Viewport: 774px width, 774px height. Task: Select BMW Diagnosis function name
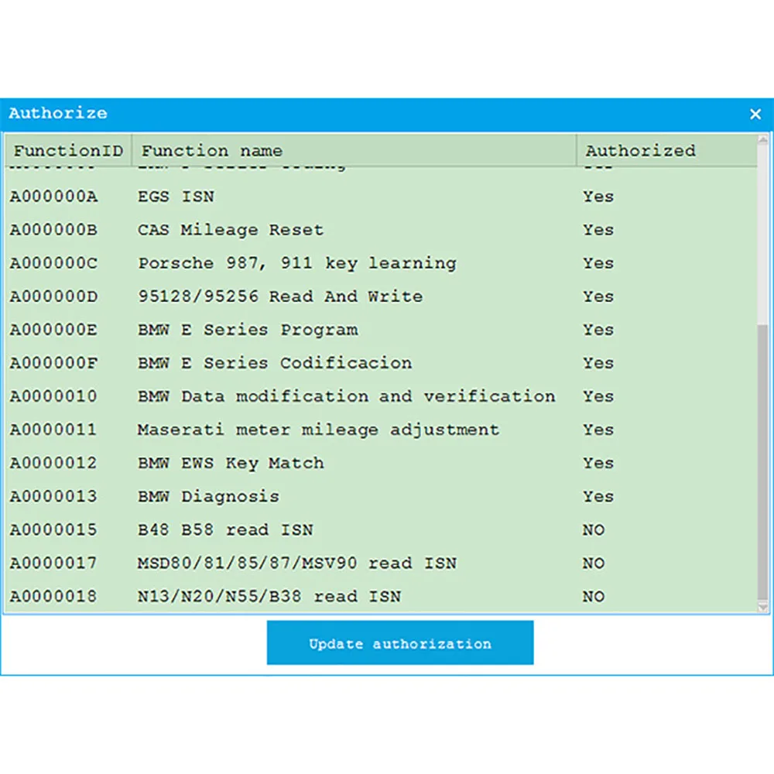coord(208,496)
